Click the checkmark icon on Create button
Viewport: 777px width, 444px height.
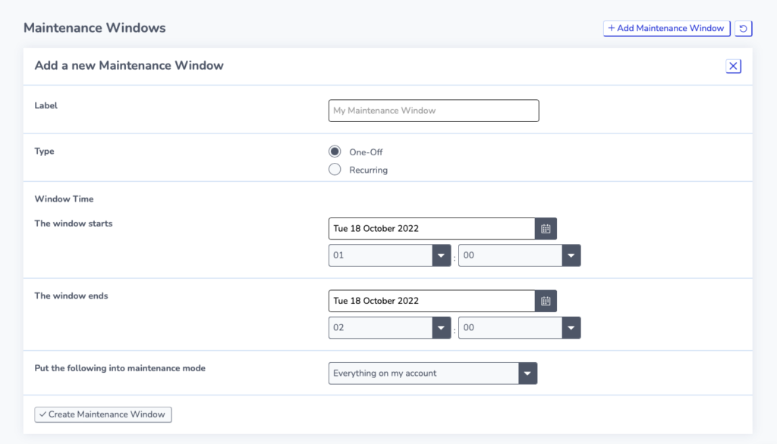coord(42,414)
